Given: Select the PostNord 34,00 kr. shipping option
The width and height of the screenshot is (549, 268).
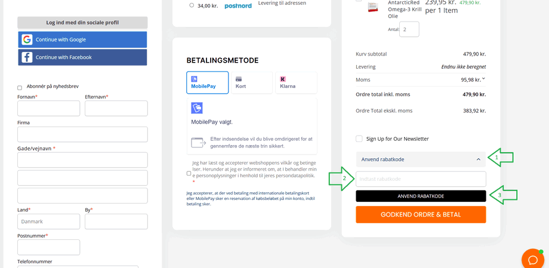Looking at the screenshot, I should click(192, 5).
